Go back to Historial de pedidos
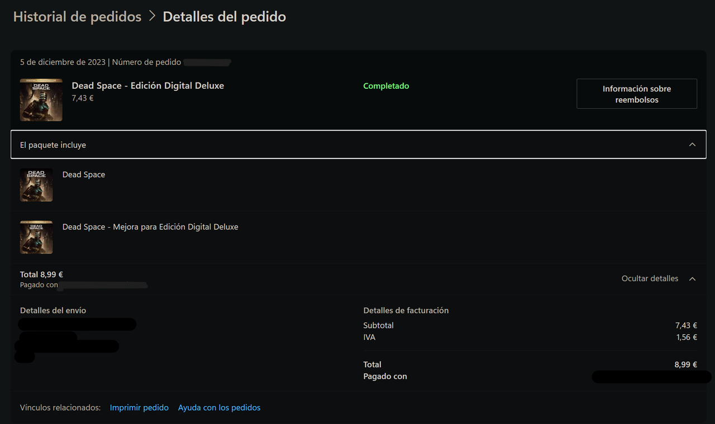 [77, 17]
